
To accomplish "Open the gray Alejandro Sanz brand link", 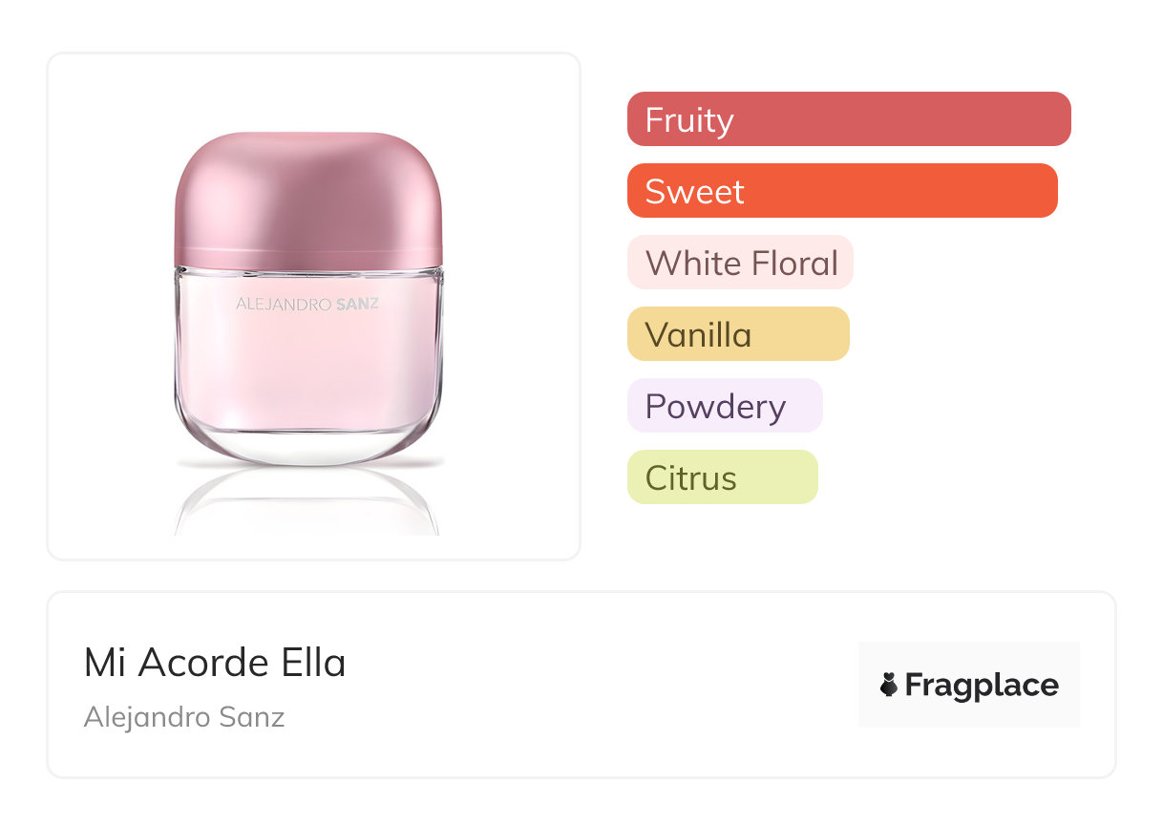I will 184,717.
